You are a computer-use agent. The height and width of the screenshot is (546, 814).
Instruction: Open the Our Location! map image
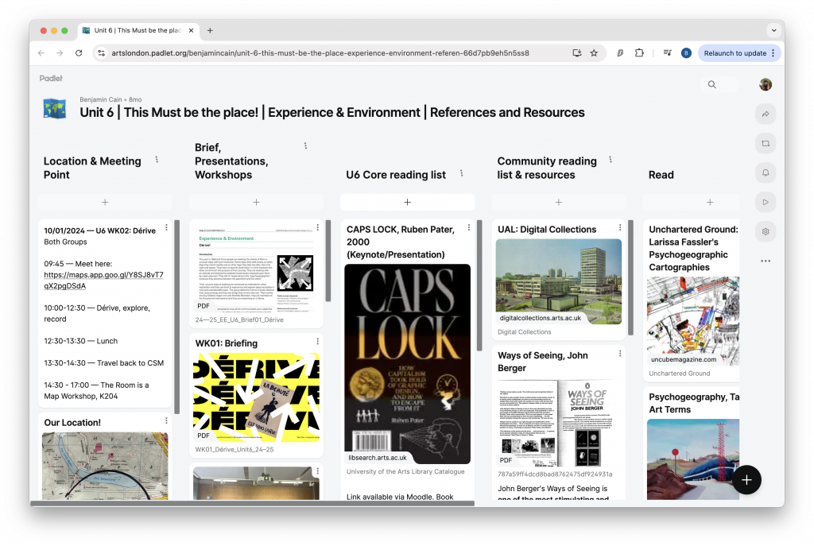(105, 466)
